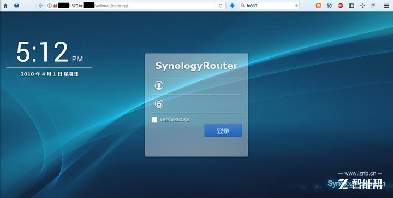Image resolution: width=393 pixels, height=198 pixels.
Task: Click the 记住我的登录状态 label text
Action: tap(175, 120)
